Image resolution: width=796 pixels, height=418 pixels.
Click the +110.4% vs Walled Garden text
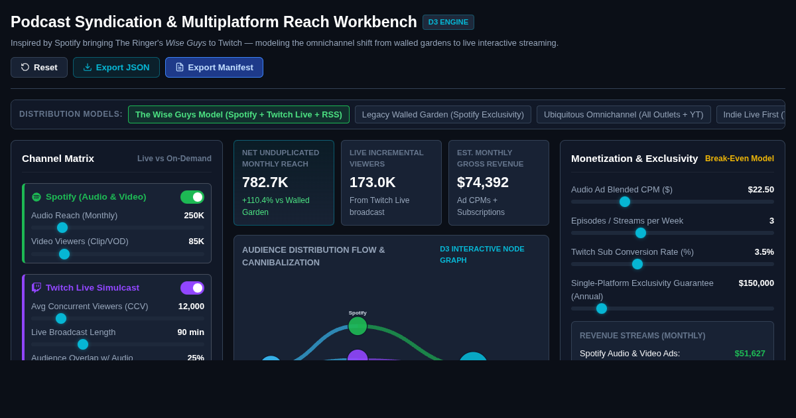276,206
